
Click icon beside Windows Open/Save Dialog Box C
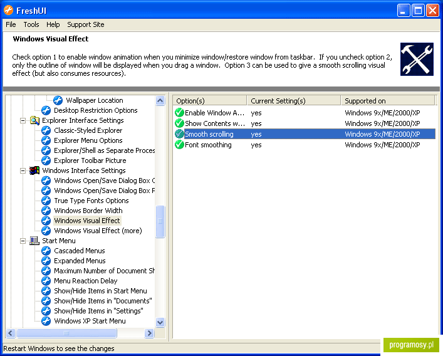point(46,181)
